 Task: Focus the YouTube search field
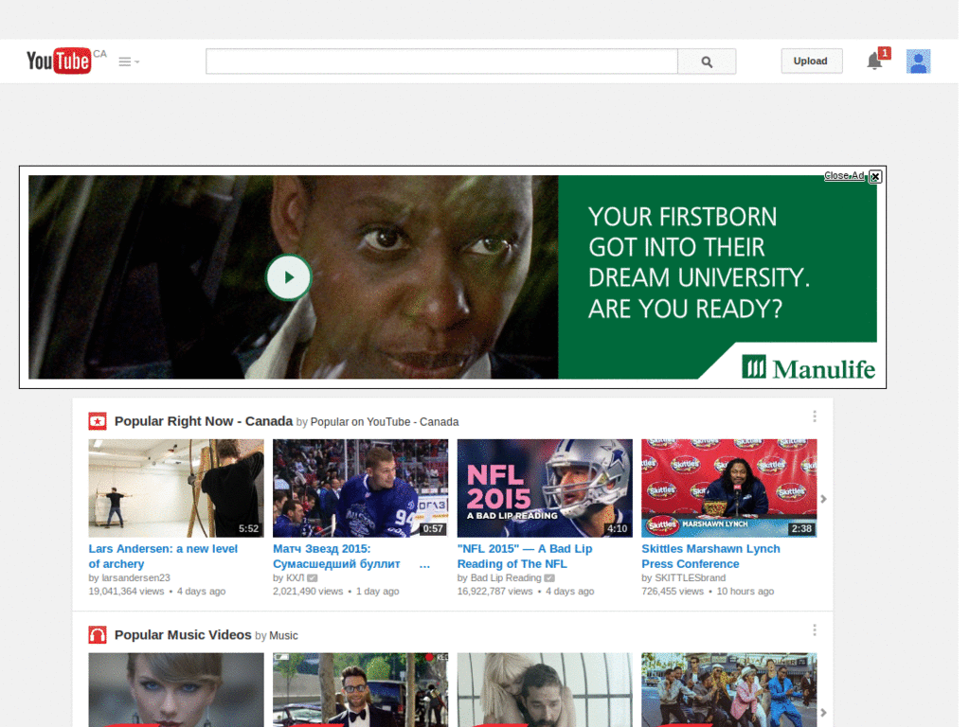(x=441, y=62)
